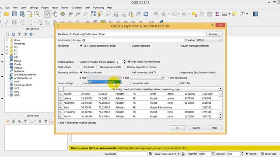280x157 pixels.
Task: Expand the Home tree node
Action: click(x=7, y=40)
